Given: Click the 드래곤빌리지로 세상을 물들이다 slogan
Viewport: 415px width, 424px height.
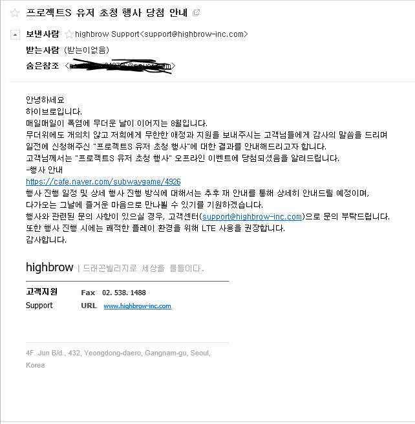Looking at the screenshot, I should (143, 268).
